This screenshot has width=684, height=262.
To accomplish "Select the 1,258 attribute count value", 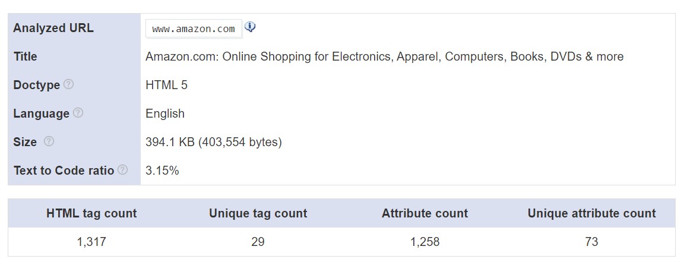I will pos(425,242).
